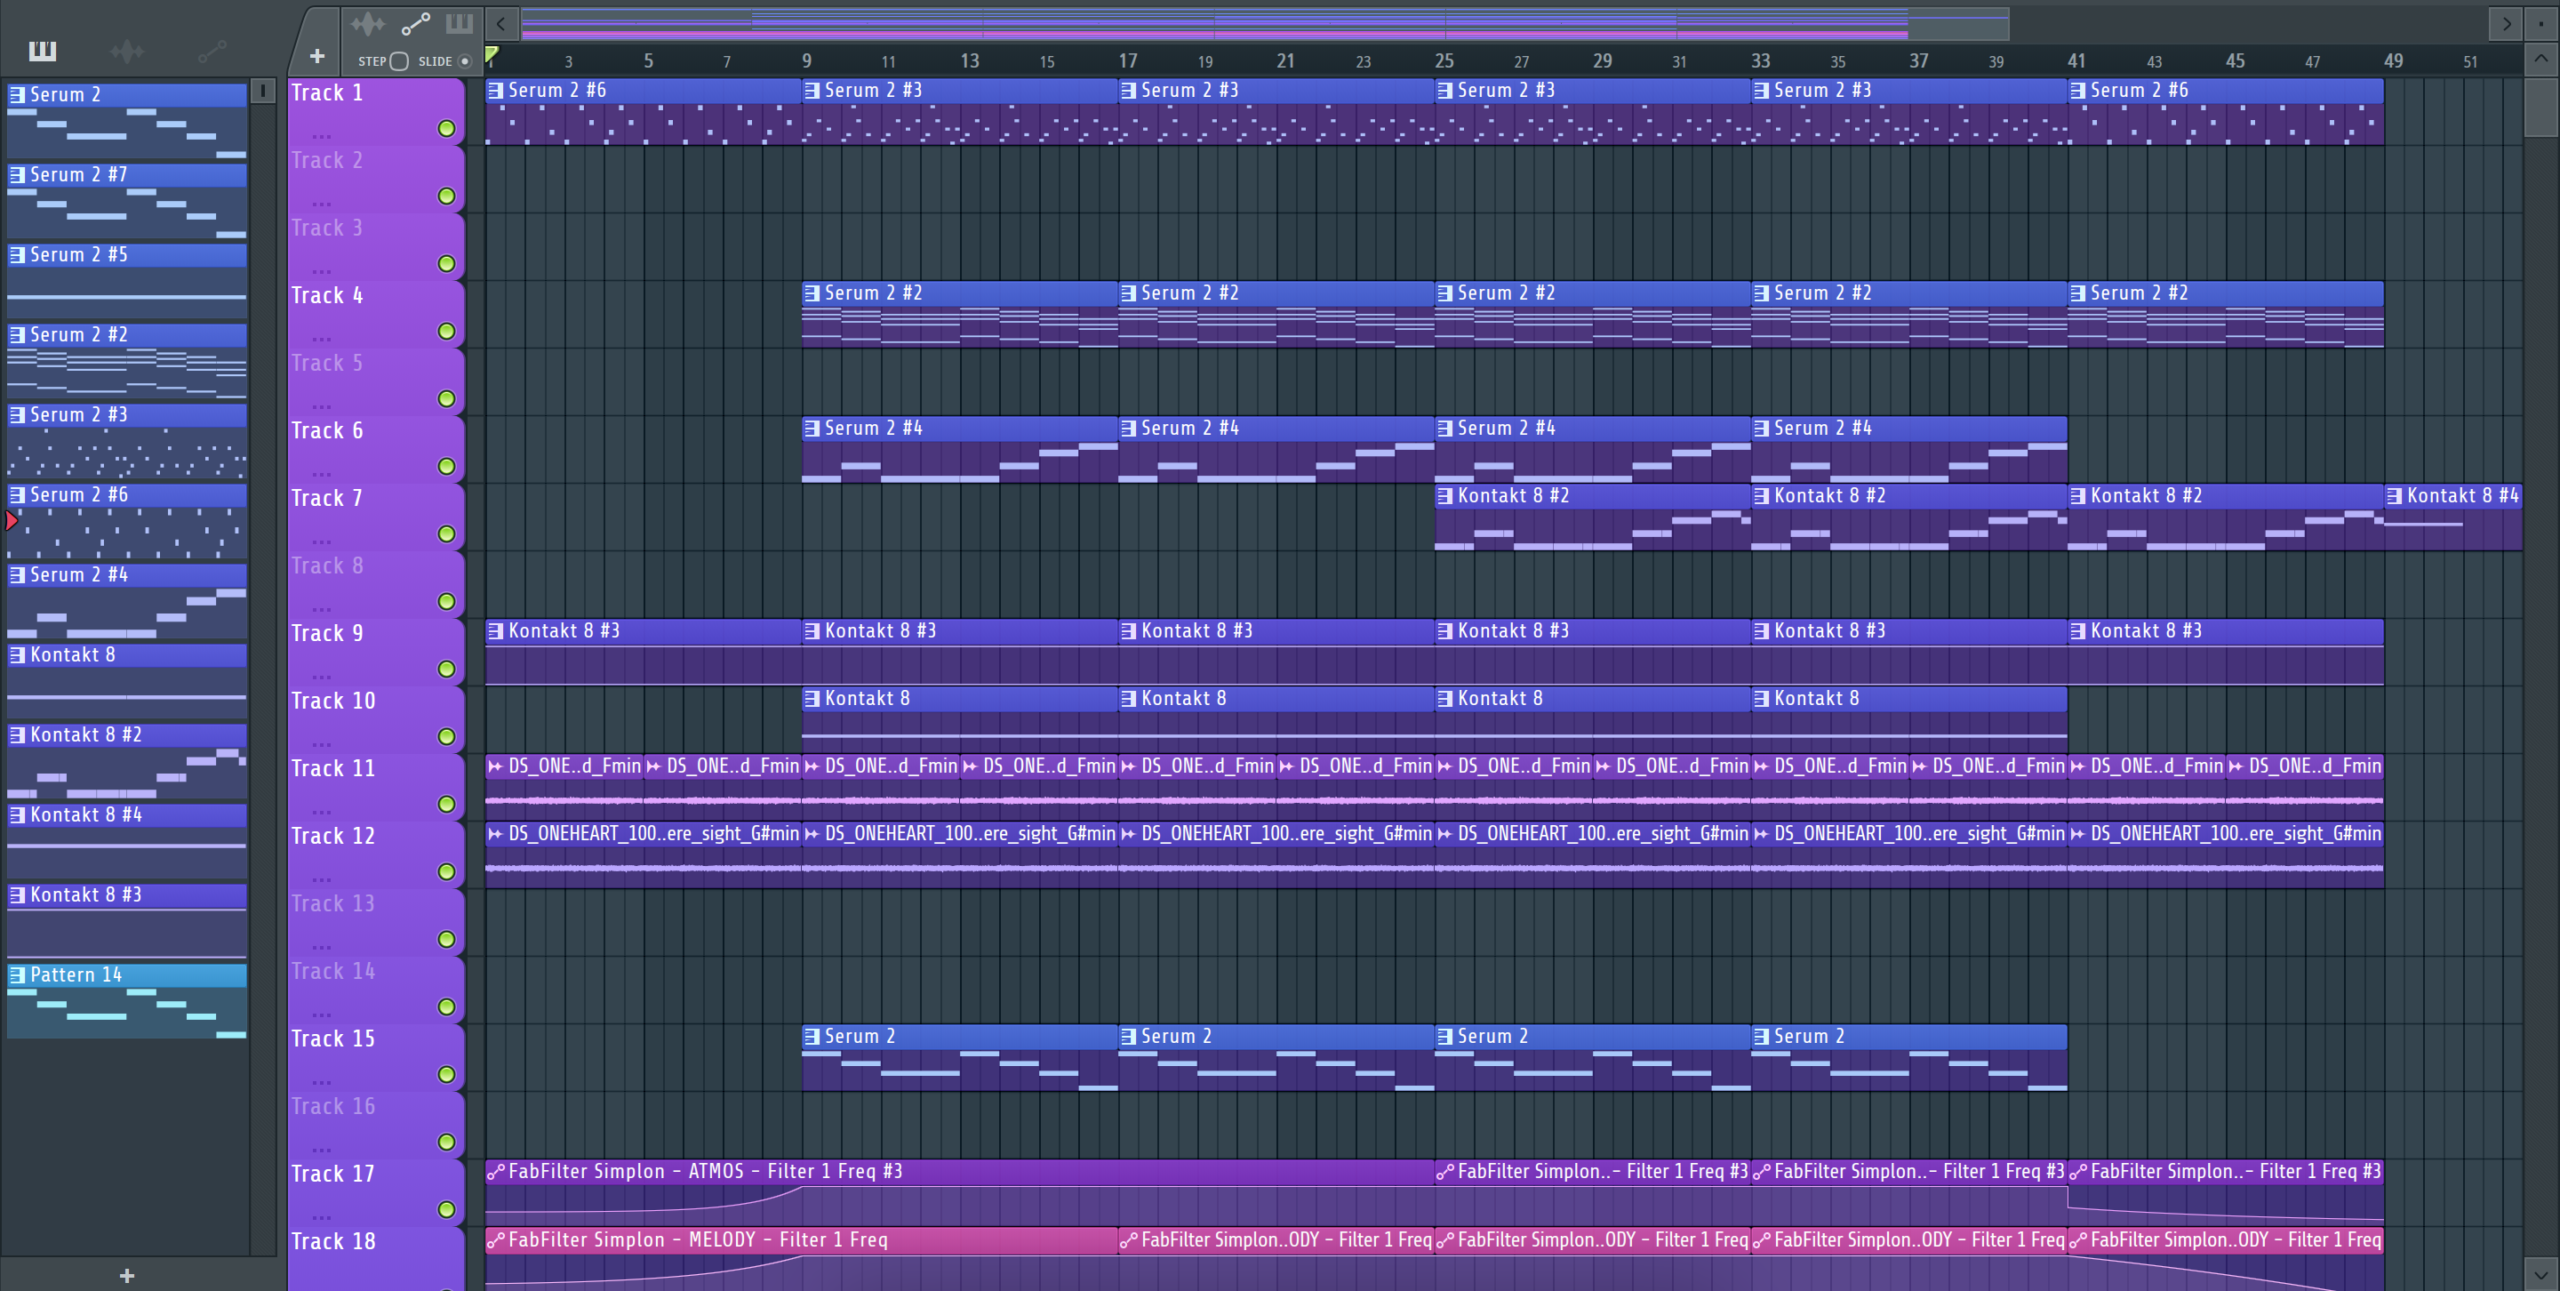Click the pattern icon next to Serum 2 #7 in picker

[x=17, y=175]
